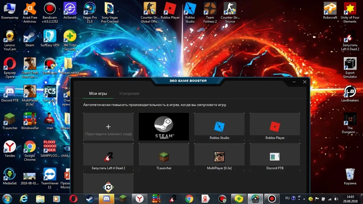Open Windows Explorer from the taskbar

(40, 199)
